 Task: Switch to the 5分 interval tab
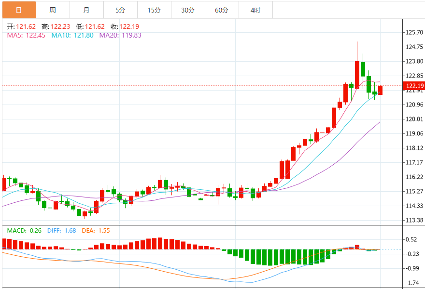pos(120,10)
